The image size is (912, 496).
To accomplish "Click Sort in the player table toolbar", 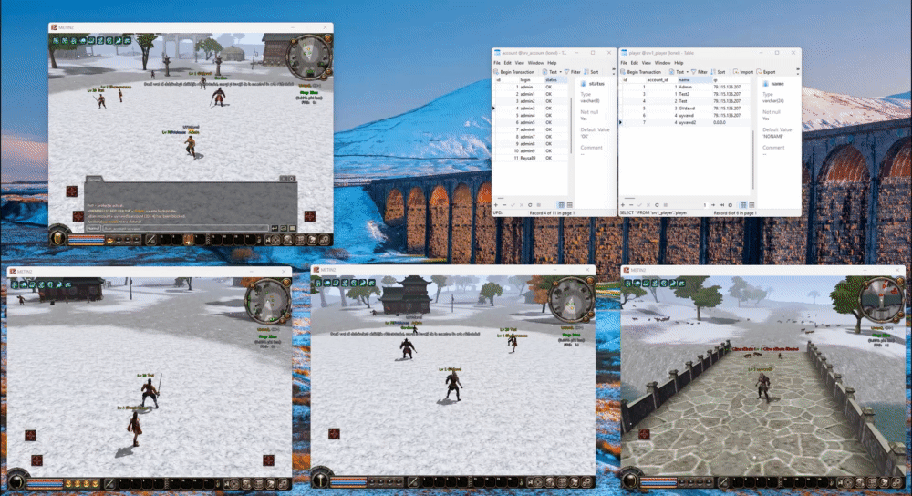I will point(719,72).
